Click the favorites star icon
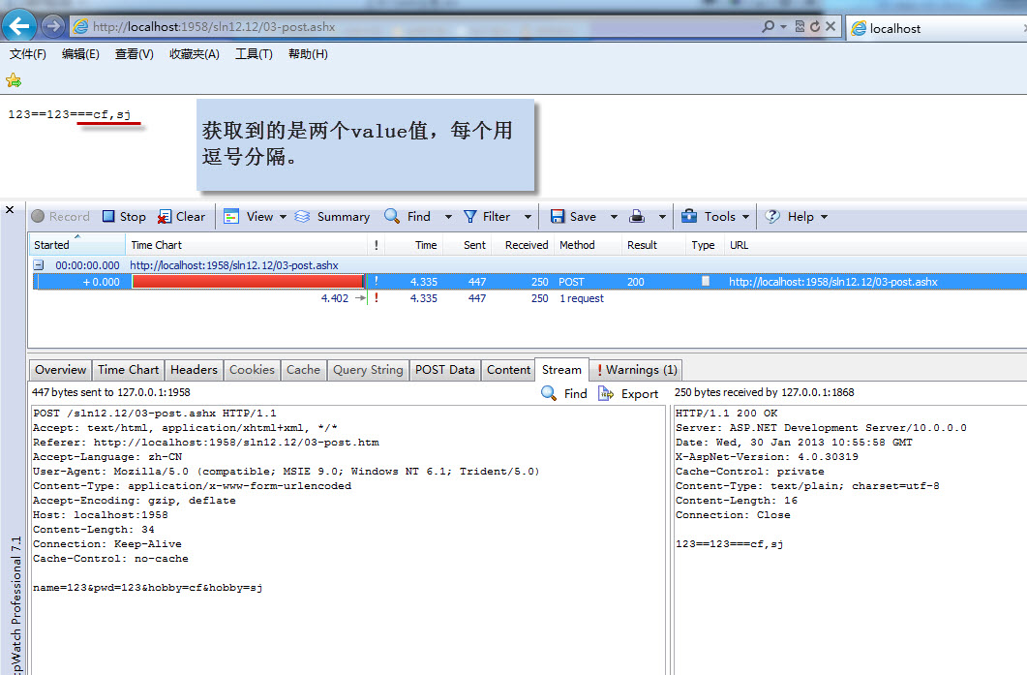This screenshot has width=1027, height=675. tap(14, 80)
